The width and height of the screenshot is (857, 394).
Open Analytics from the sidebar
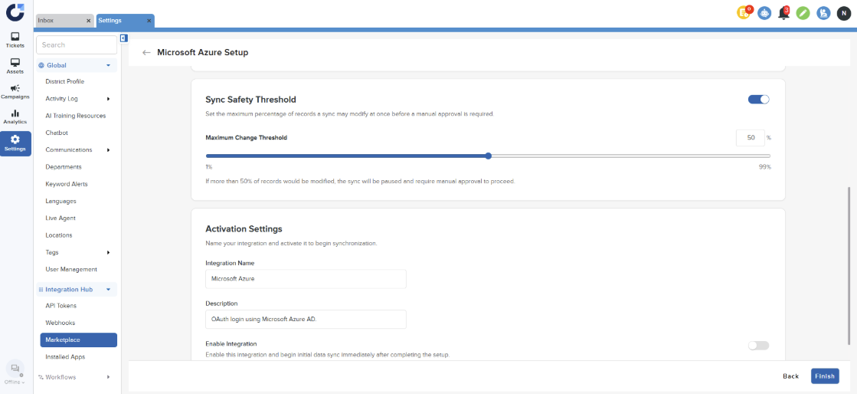pos(15,117)
